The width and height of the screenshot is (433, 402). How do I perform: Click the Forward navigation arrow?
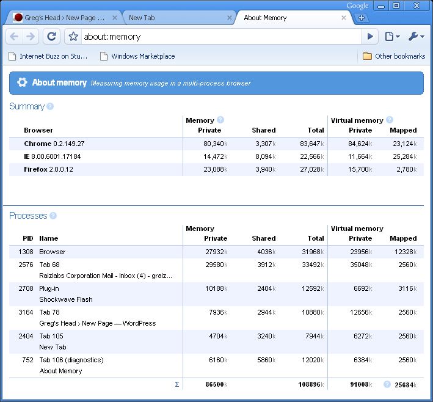(x=31, y=37)
